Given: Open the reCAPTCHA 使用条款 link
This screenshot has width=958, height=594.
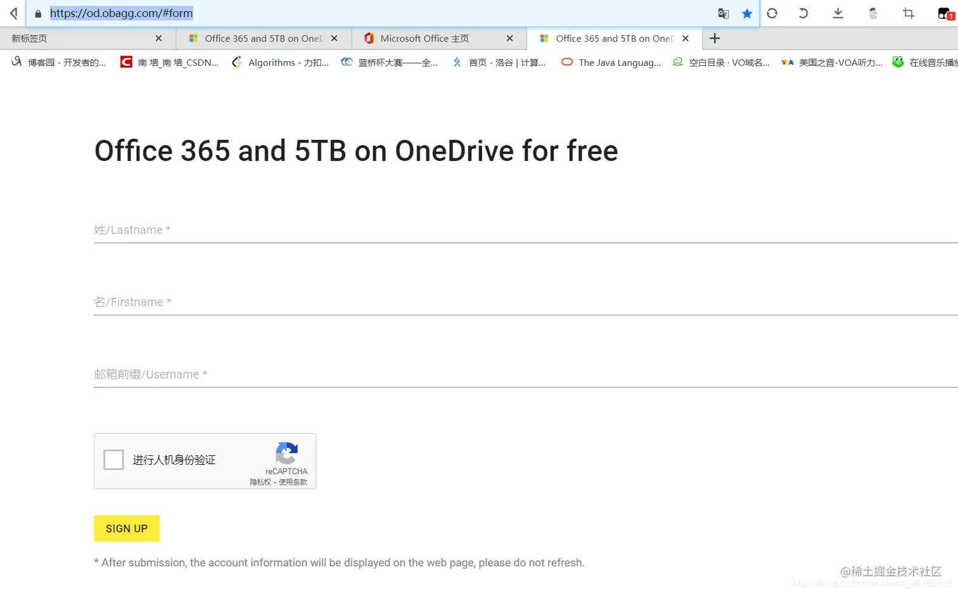Looking at the screenshot, I should (x=293, y=482).
